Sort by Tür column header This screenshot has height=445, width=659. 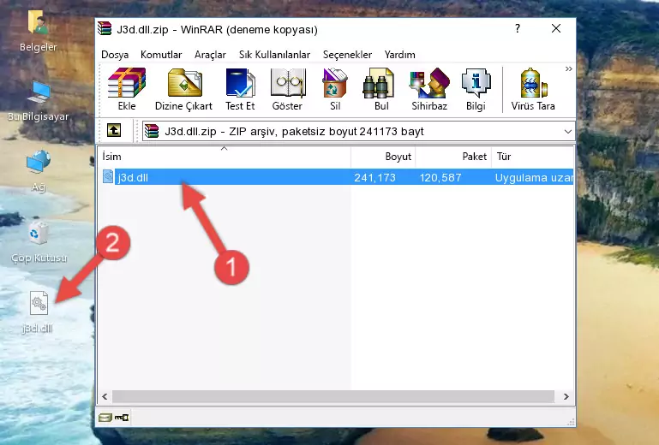(532, 156)
